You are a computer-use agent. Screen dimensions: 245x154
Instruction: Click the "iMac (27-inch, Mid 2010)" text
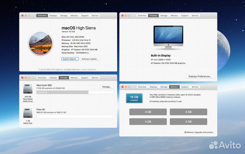coord(73,37)
